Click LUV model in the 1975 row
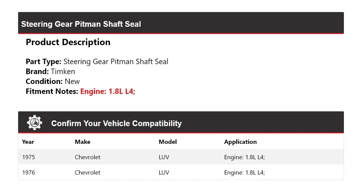Image resolution: width=362 pixels, height=192 pixels. 164,157
